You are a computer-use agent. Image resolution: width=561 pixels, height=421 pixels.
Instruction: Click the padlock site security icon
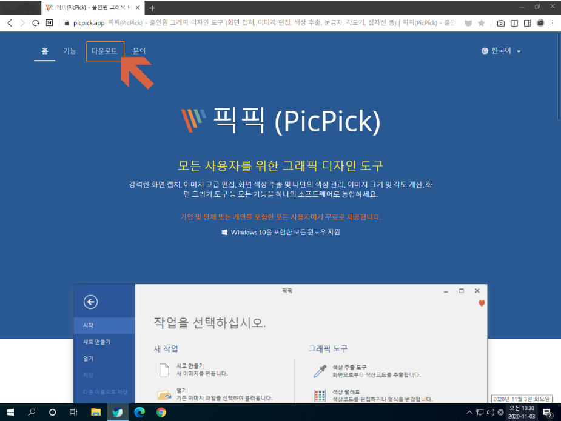pos(67,23)
